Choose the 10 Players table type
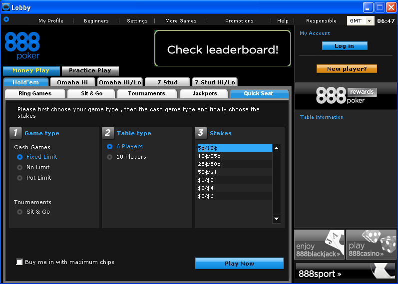This screenshot has width=398, height=284. pyautogui.click(x=110, y=157)
